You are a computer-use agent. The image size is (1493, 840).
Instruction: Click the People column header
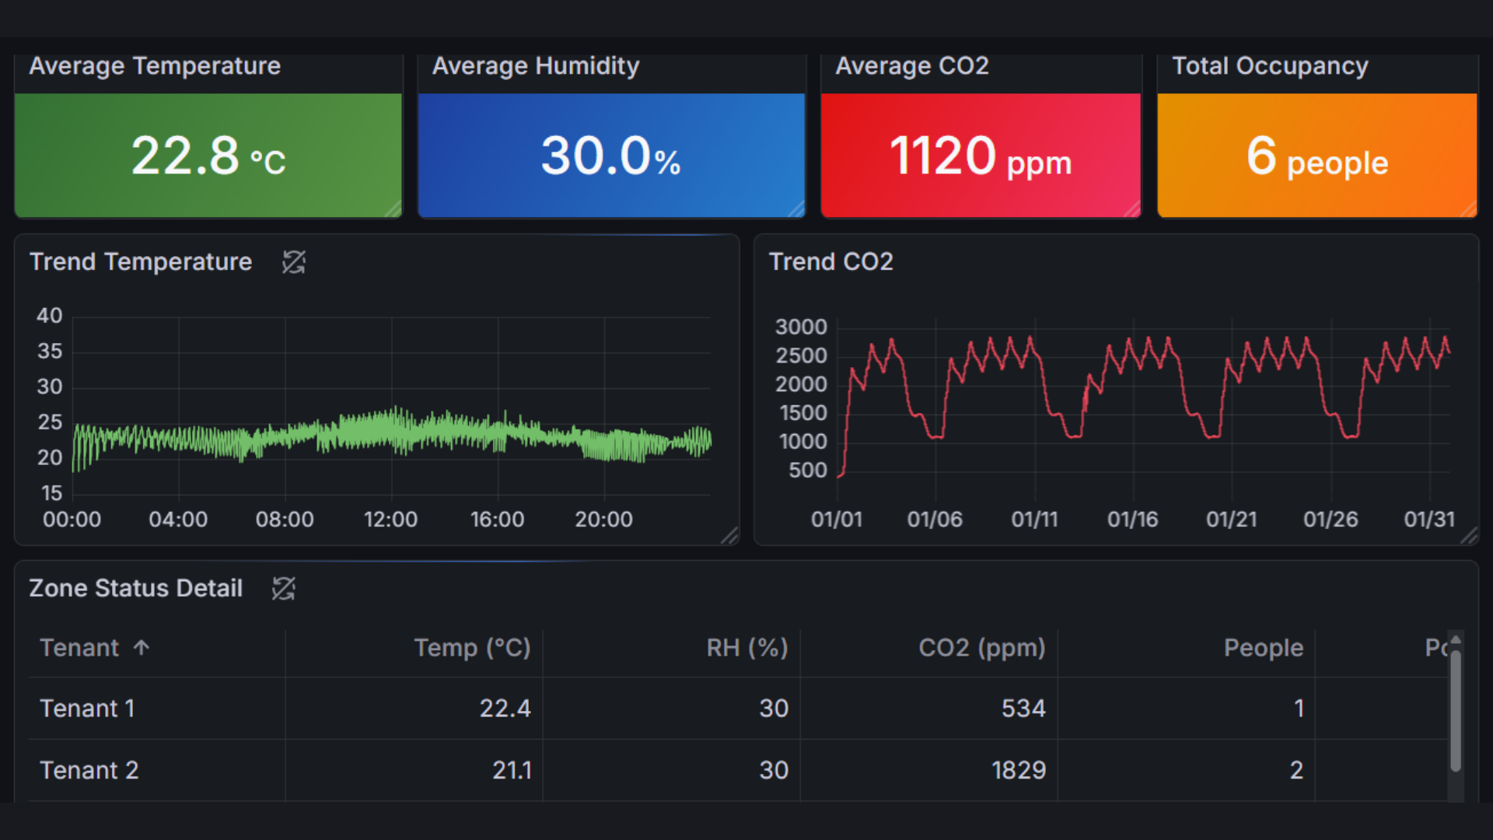(1263, 648)
